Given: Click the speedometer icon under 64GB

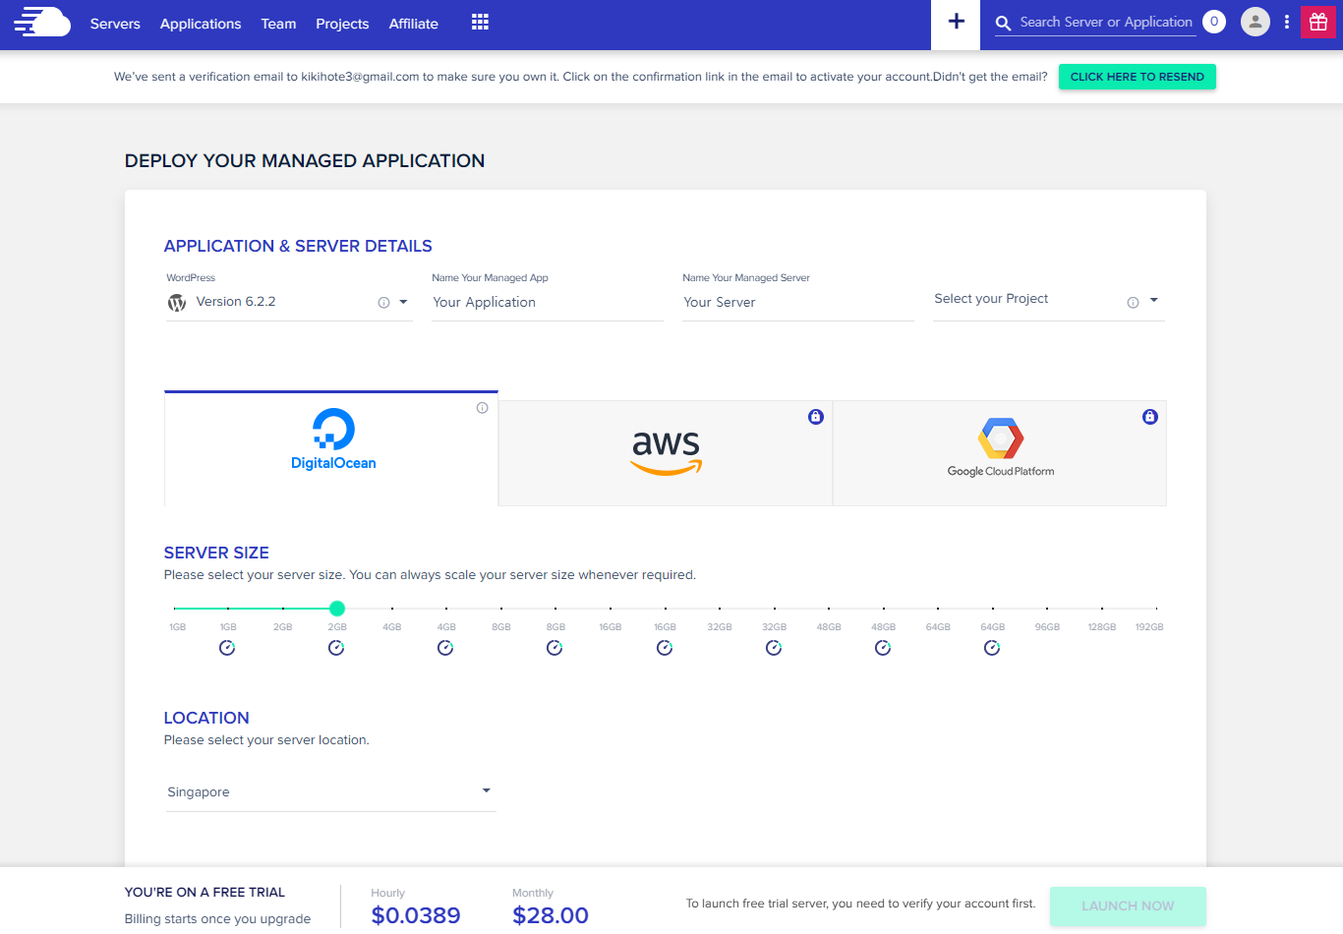Looking at the screenshot, I should tap(992, 648).
